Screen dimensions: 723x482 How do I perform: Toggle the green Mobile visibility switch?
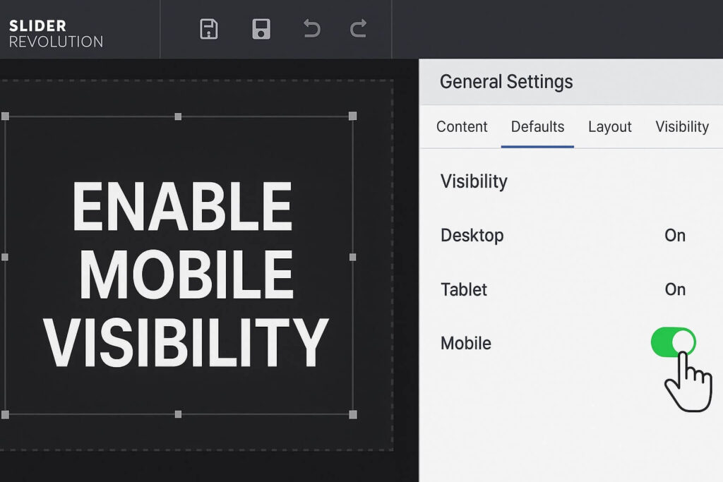click(x=674, y=343)
